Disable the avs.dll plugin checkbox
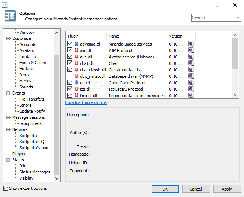This screenshot has width=244, height=197. tap(70, 56)
